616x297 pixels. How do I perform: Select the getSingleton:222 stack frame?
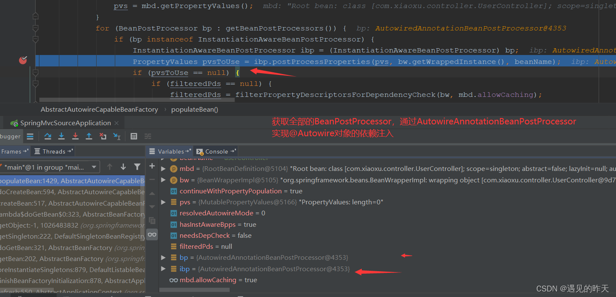pos(72,236)
